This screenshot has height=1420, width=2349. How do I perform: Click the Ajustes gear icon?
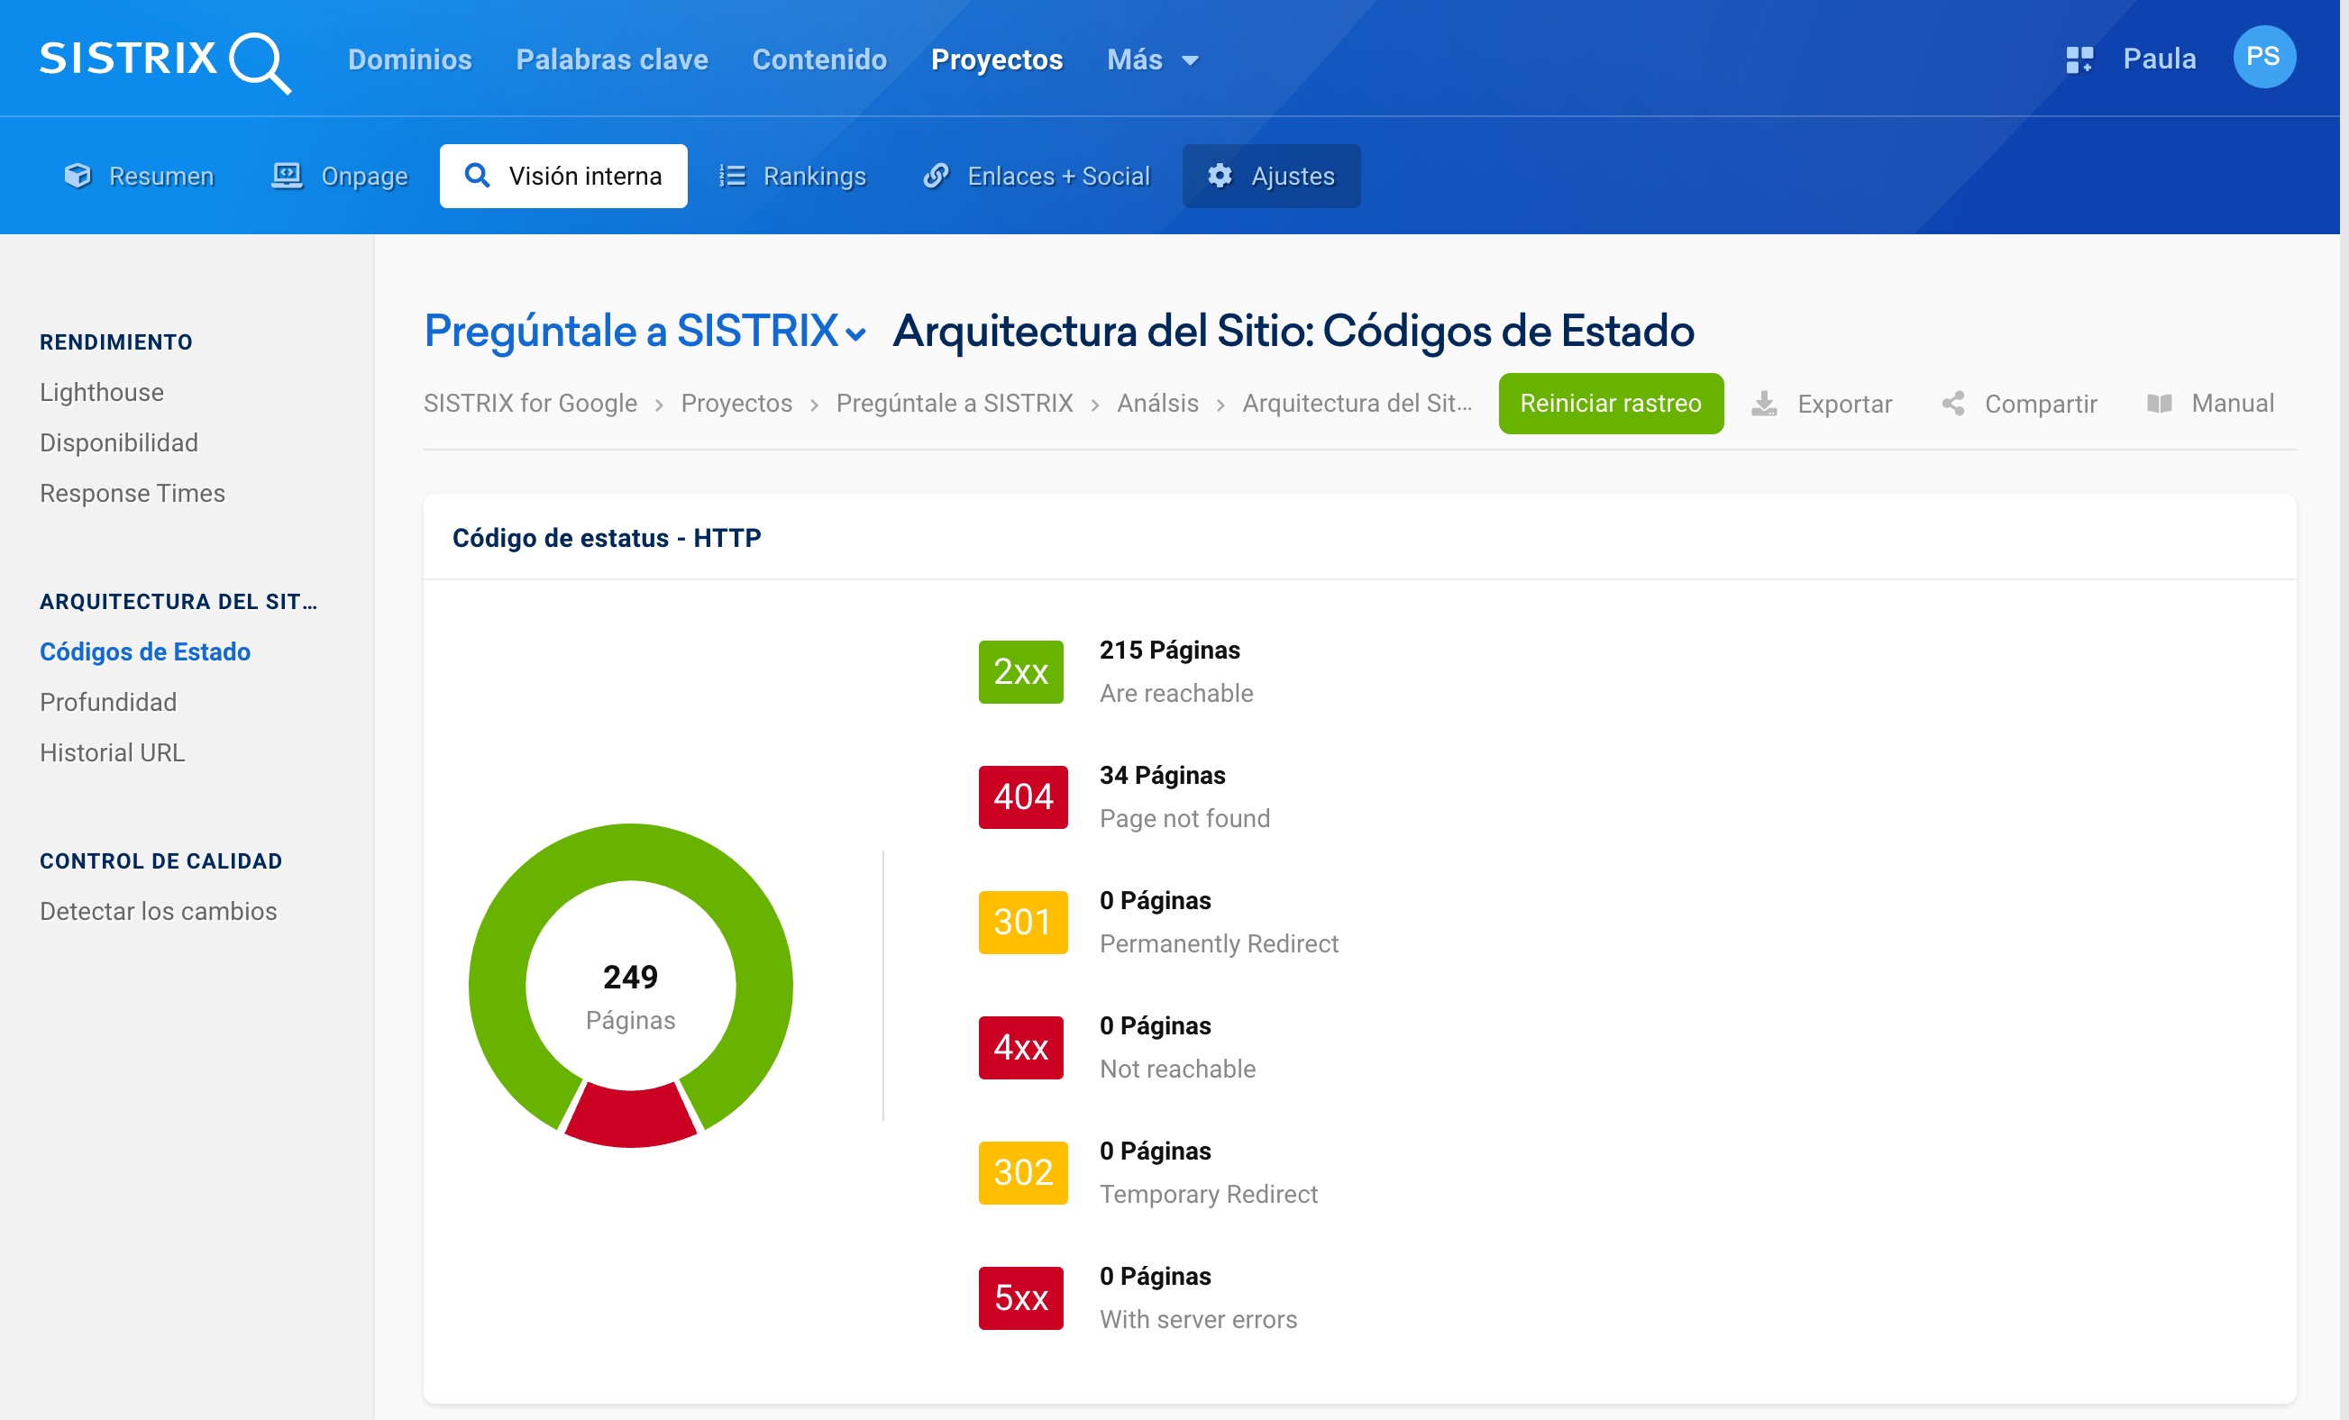click(x=1220, y=177)
